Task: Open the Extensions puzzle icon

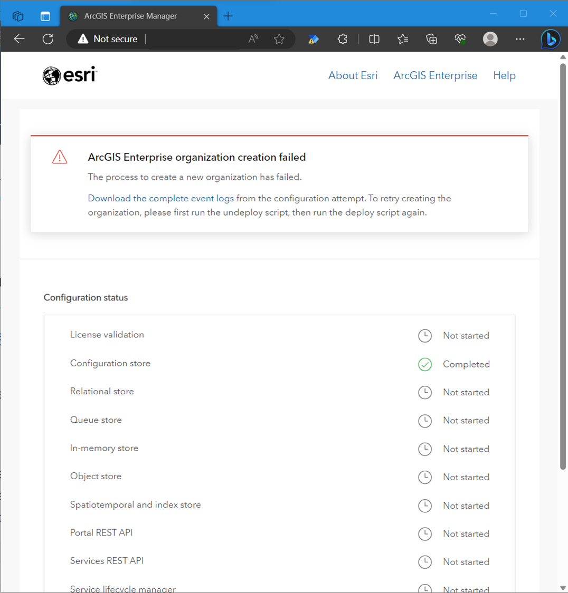Action: (343, 39)
